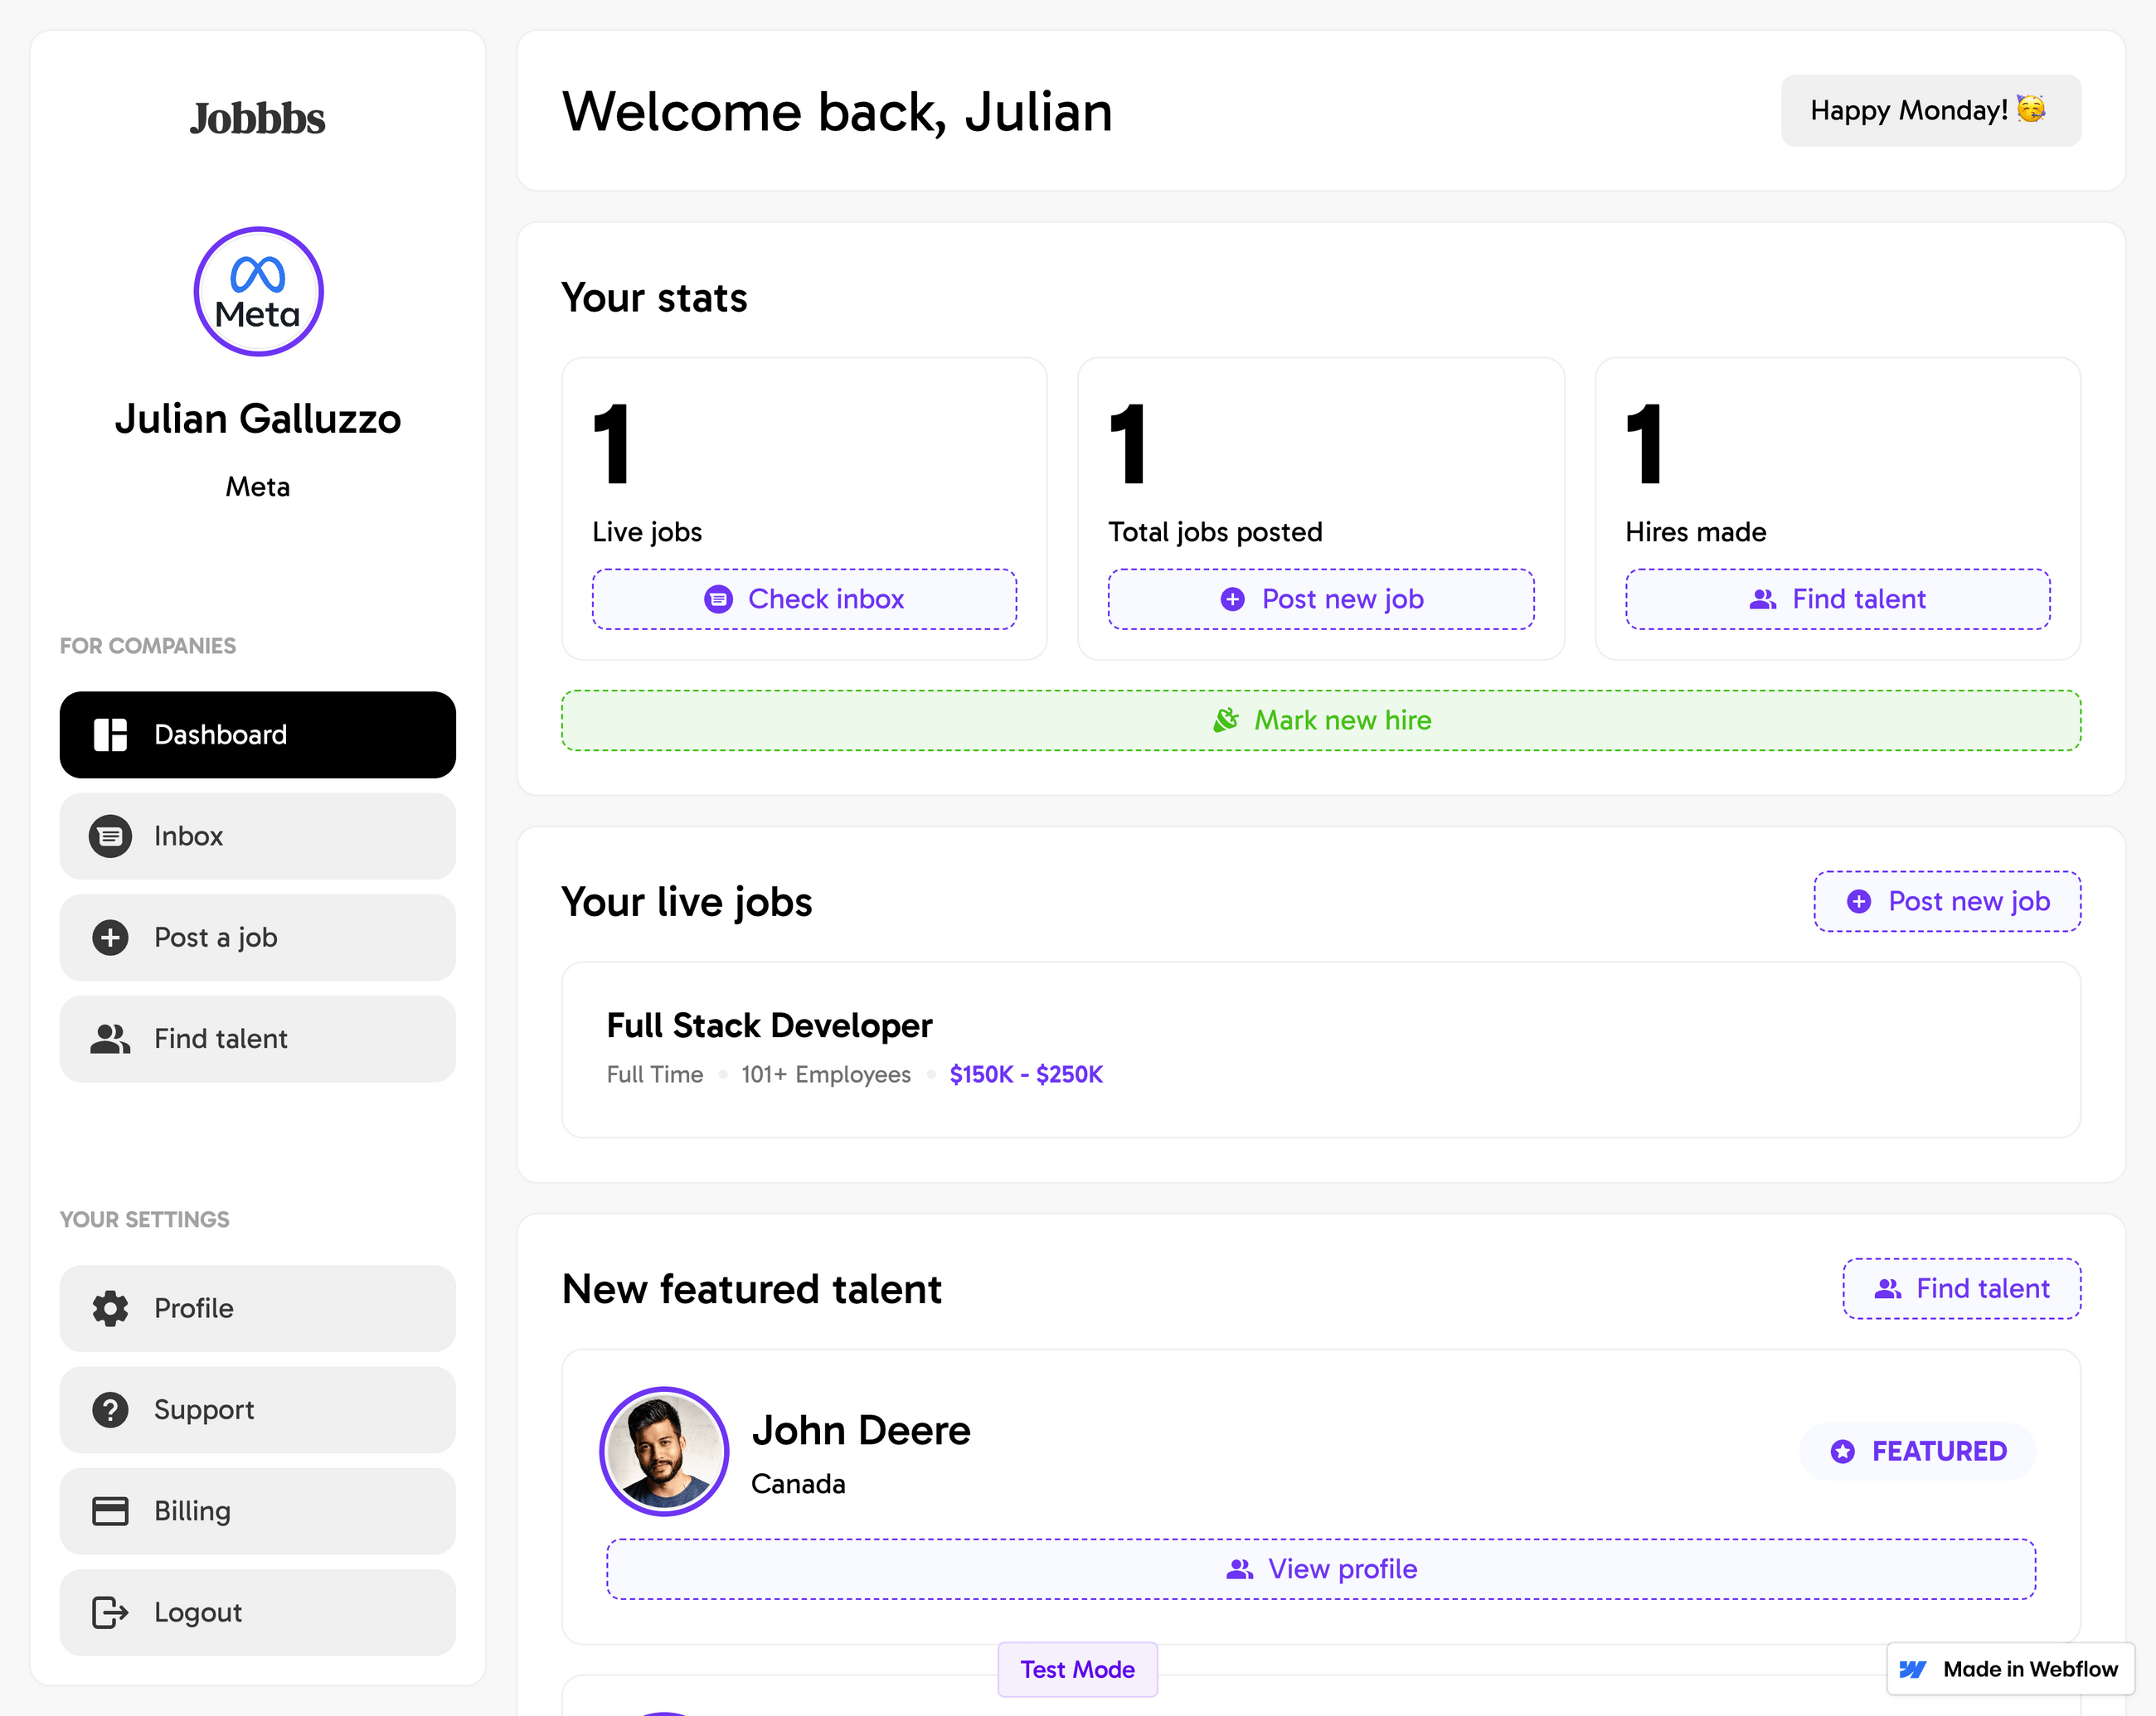Click the people icon beside Find talent
This screenshot has width=2156, height=1716.
pos(110,1040)
